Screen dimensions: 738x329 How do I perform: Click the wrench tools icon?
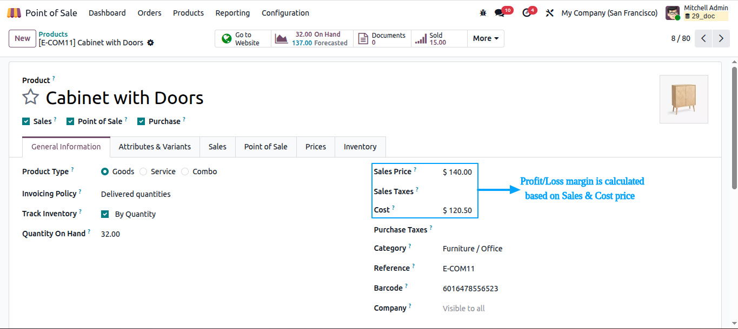pyautogui.click(x=550, y=13)
